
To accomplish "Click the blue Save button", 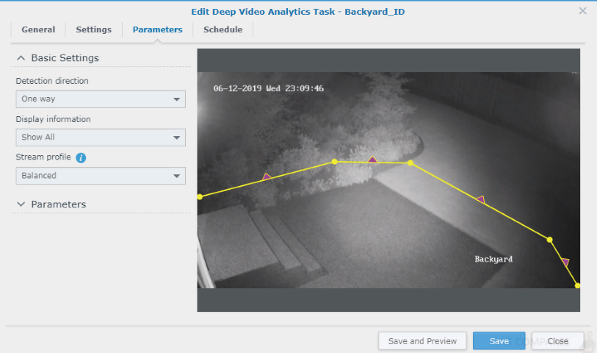I will point(499,340).
